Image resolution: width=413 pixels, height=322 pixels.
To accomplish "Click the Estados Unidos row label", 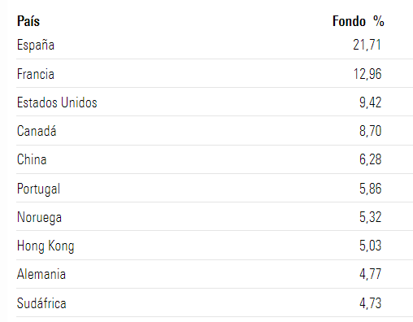I will tap(57, 102).
